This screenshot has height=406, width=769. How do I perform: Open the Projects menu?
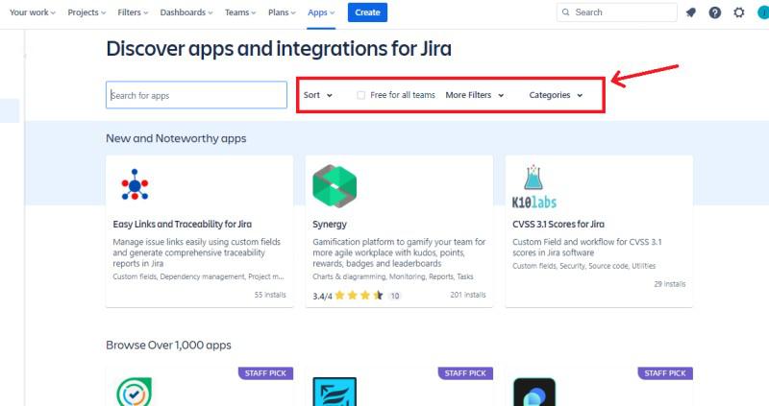(87, 12)
